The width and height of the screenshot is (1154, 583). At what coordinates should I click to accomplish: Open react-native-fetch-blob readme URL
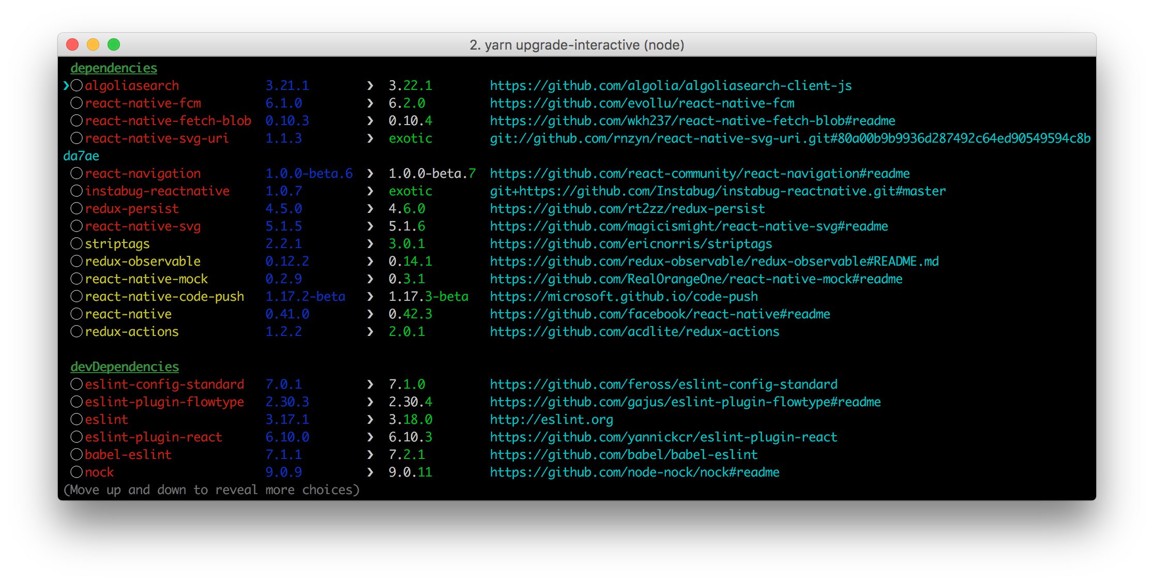pos(692,121)
